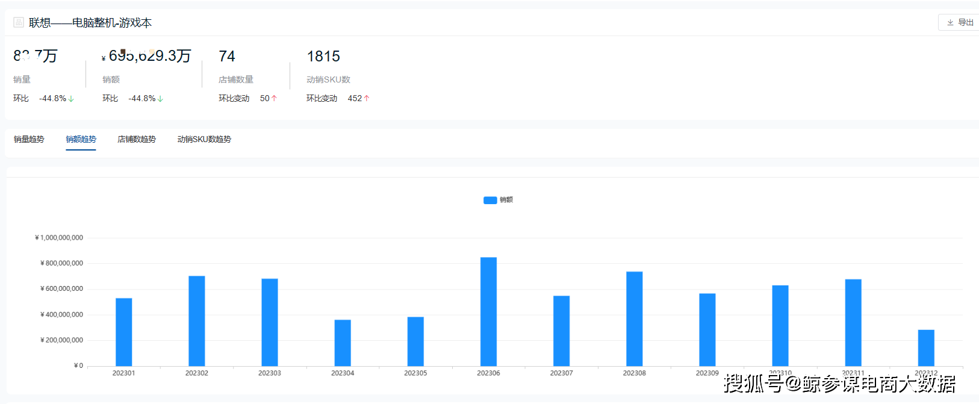Click the ¥400,000,000 y-axis label
Viewport: 979px width, 404px height.
tap(61, 315)
